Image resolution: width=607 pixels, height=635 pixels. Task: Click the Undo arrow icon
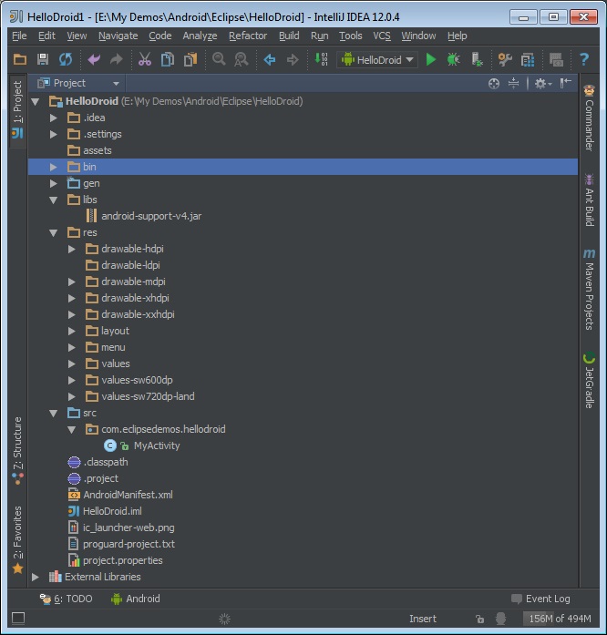(x=94, y=60)
